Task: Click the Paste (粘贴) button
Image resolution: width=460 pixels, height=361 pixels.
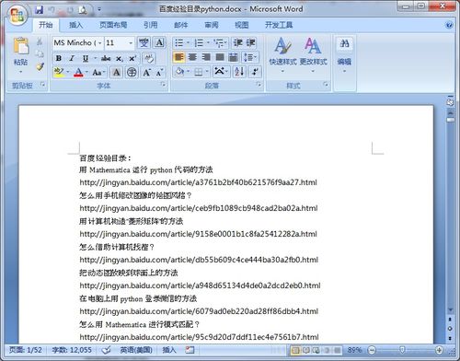Action: [x=21, y=55]
